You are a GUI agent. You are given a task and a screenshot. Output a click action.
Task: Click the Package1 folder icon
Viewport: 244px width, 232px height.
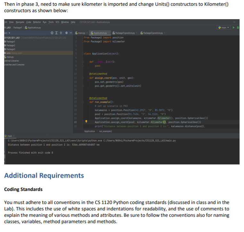[5, 41]
